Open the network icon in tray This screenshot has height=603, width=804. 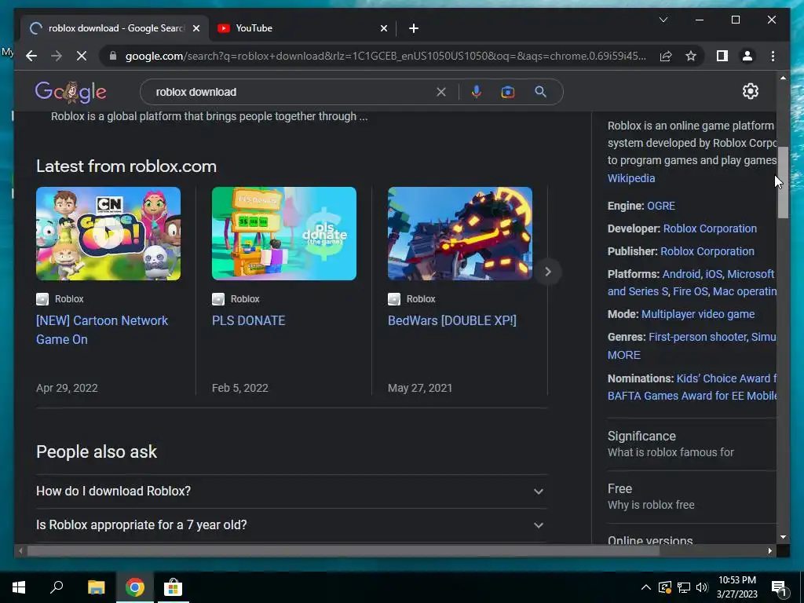coord(684,587)
